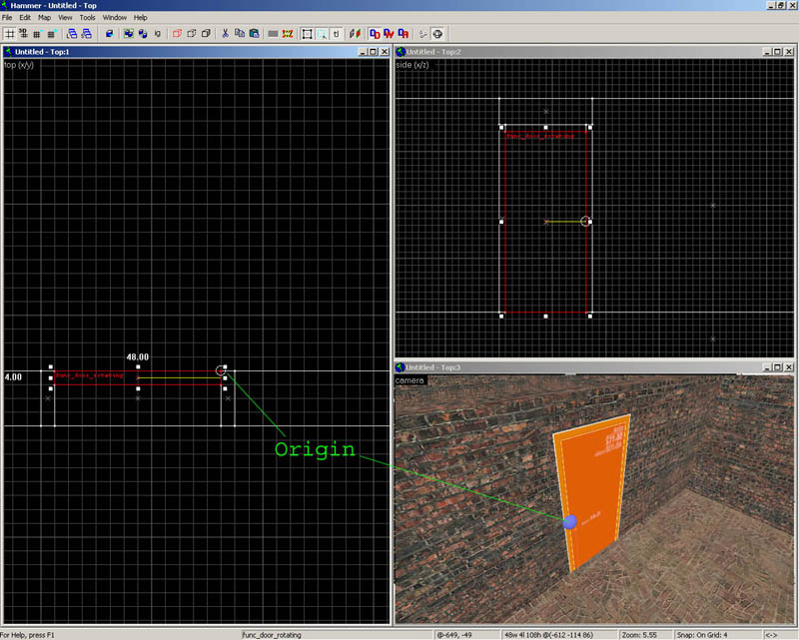
Task: Click the Copy icon in toolbar
Action: pyautogui.click(x=240, y=33)
